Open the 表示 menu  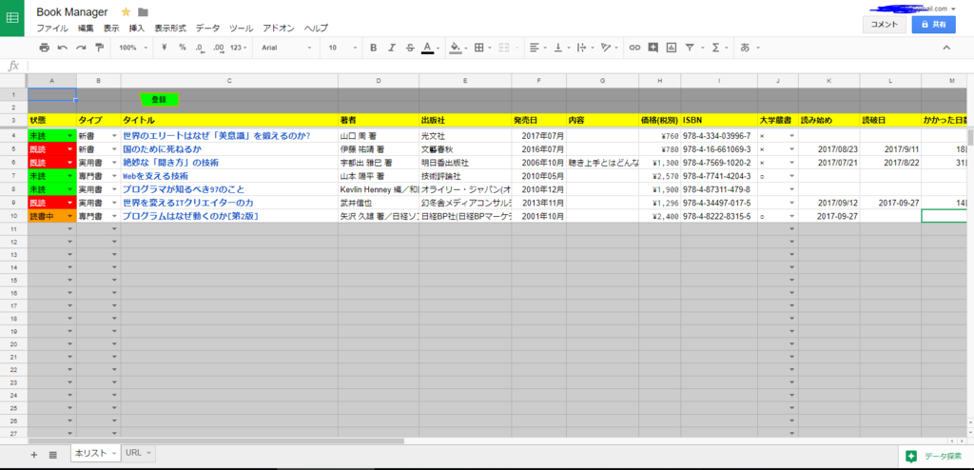[x=111, y=28]
